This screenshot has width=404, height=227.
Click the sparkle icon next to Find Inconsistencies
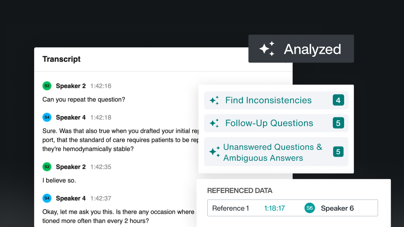pyautogui.click(x=214, y=100)
